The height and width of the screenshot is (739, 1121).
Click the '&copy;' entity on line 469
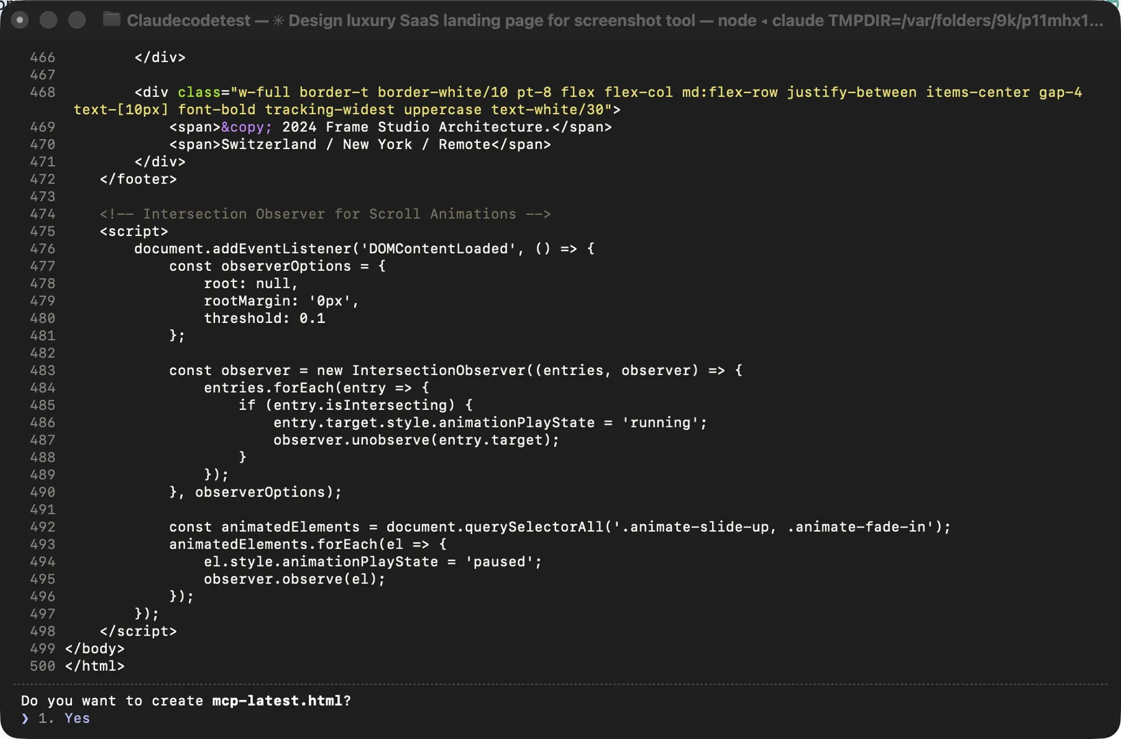pos(247,127)
